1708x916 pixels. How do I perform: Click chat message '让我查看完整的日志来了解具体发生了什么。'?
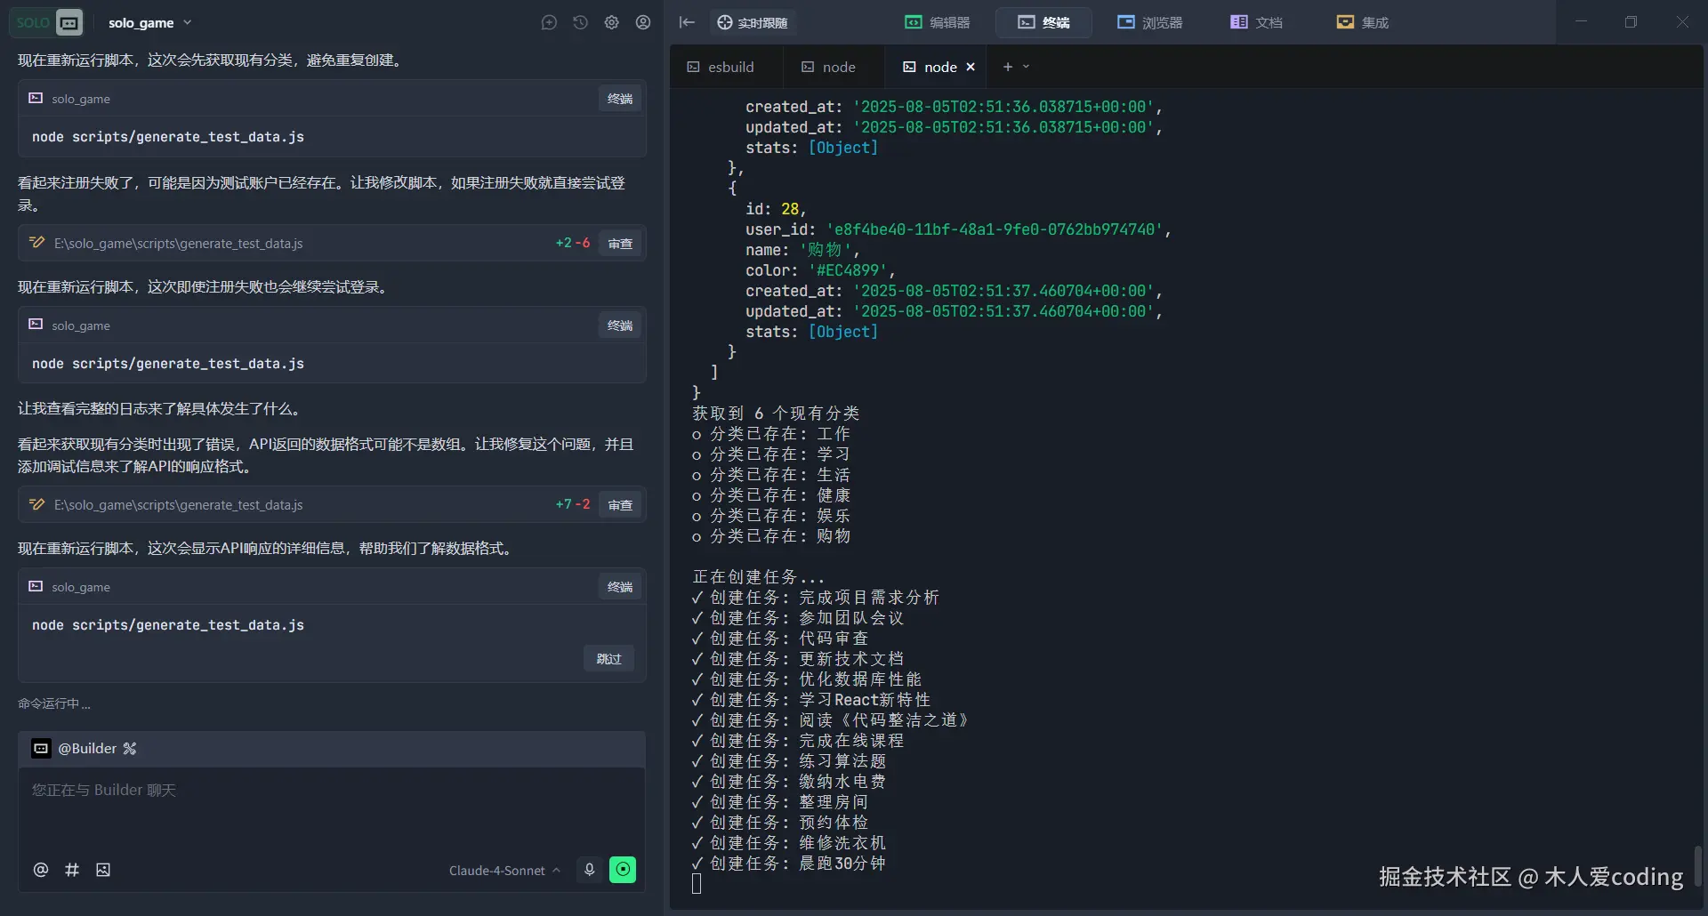[163, 409]
